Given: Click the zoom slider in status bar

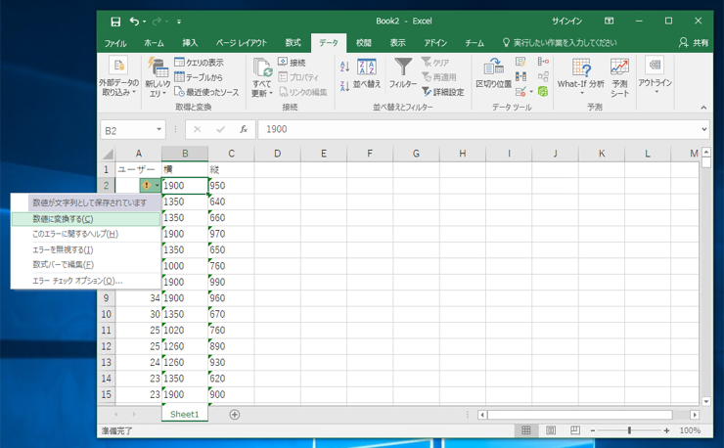Looking at the screenshot, I should click(629, 430).
